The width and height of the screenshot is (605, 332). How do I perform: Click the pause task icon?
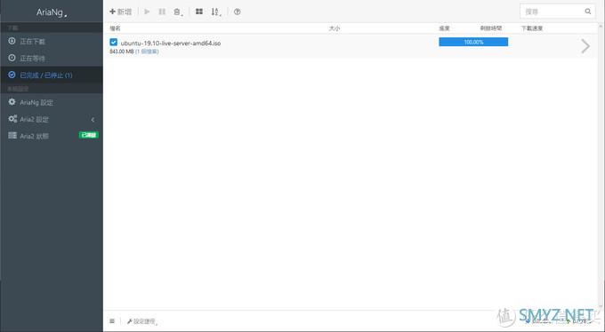tap(162, 12)
